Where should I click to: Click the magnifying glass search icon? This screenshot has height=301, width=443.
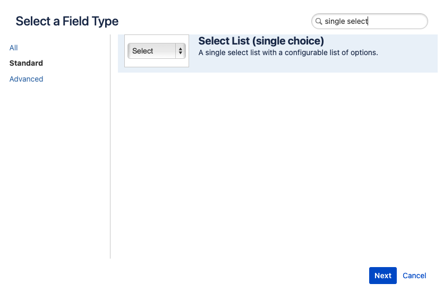point(319,22)
